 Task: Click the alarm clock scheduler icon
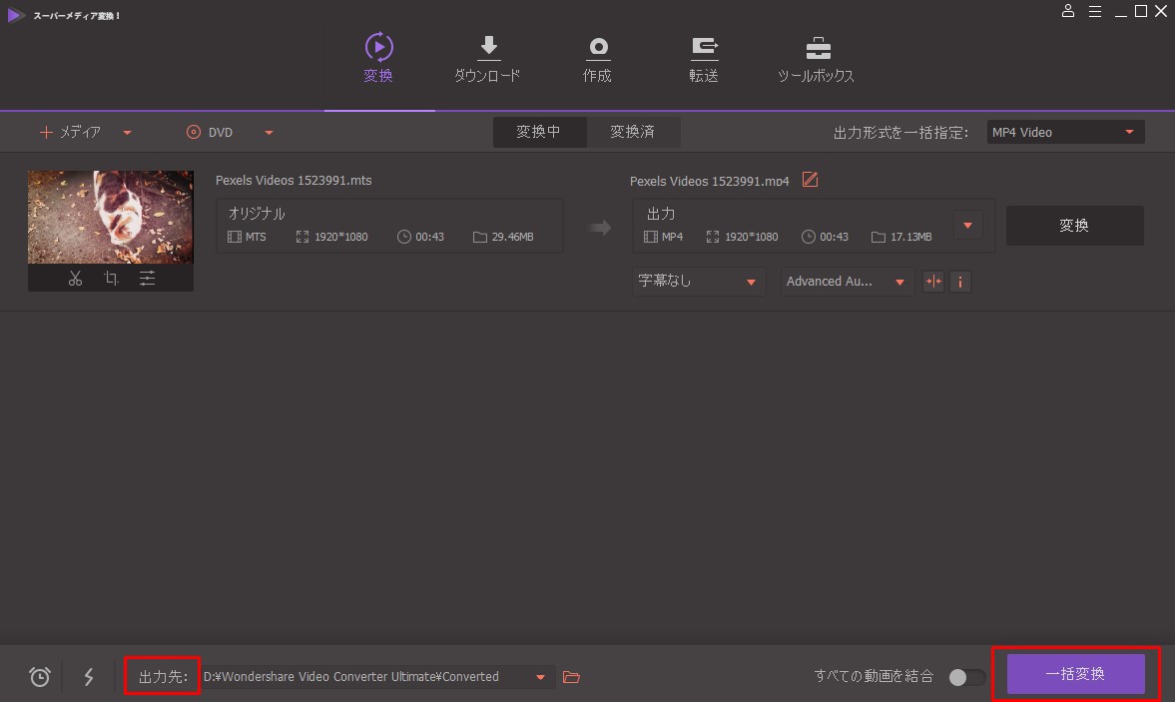click(x=40, y=677)
